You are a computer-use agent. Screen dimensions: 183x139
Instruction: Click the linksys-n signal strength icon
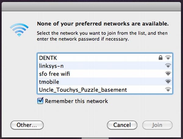[x=168, y=65]
